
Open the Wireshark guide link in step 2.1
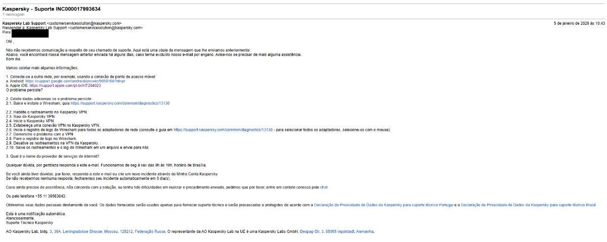point(120,103)
